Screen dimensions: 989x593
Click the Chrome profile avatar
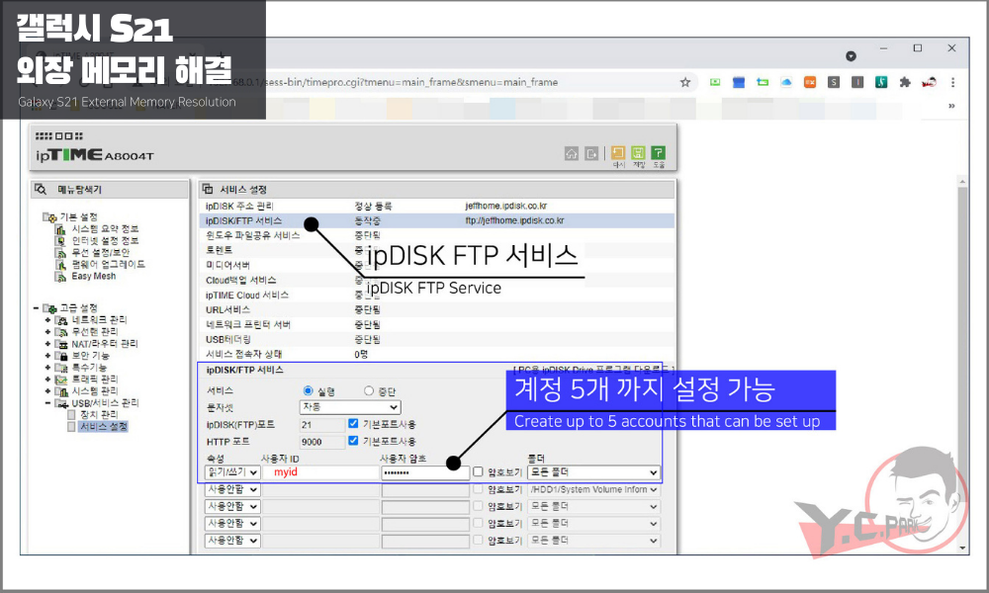click(x=929, y=82)
